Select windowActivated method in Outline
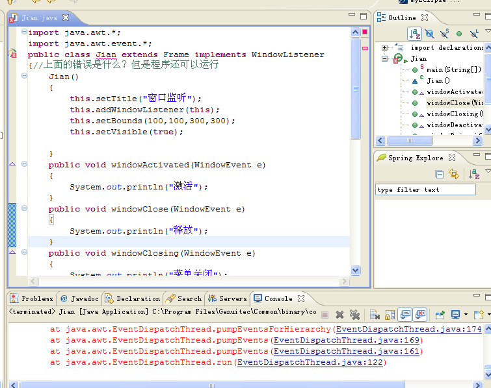Screen dimensions: 491x388 pos(455,92)
